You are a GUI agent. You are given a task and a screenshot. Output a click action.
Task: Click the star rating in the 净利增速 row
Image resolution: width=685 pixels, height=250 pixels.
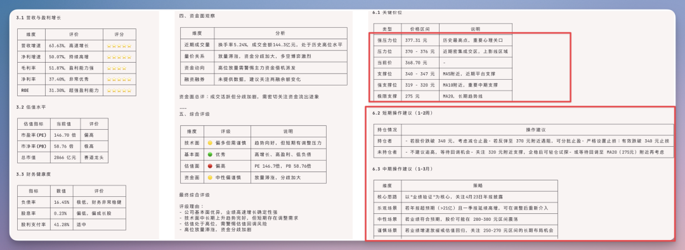click(119, 57)
